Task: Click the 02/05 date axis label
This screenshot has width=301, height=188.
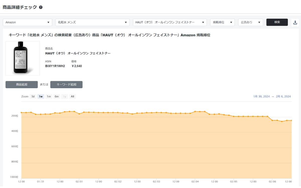Action: coord(234,181)
